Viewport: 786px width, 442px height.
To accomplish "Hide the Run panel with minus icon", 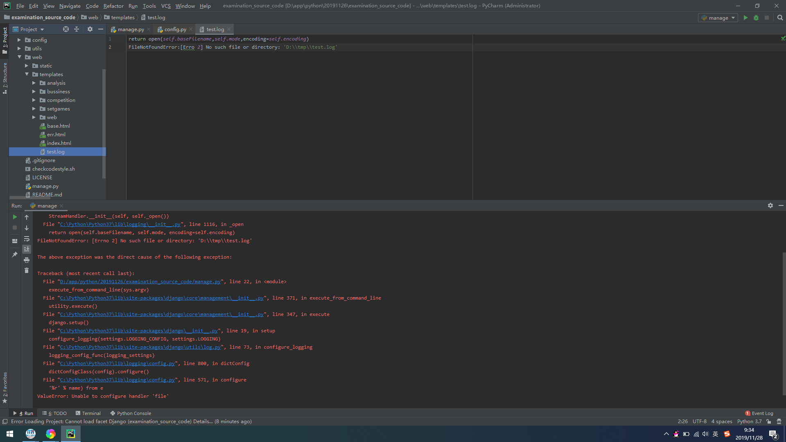I will 781,205.
